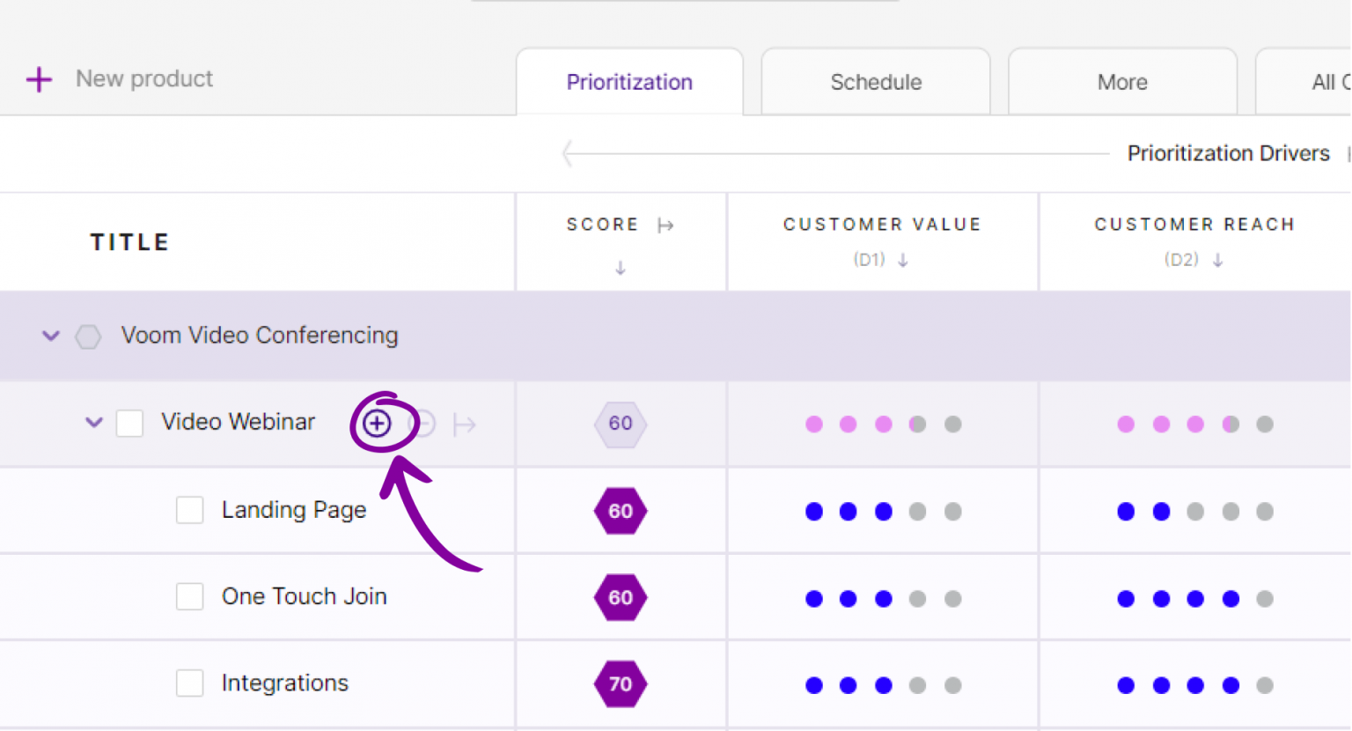1352x731 pixels.
Task: Sort by Score using the down arrow
Action: point(621,268)
